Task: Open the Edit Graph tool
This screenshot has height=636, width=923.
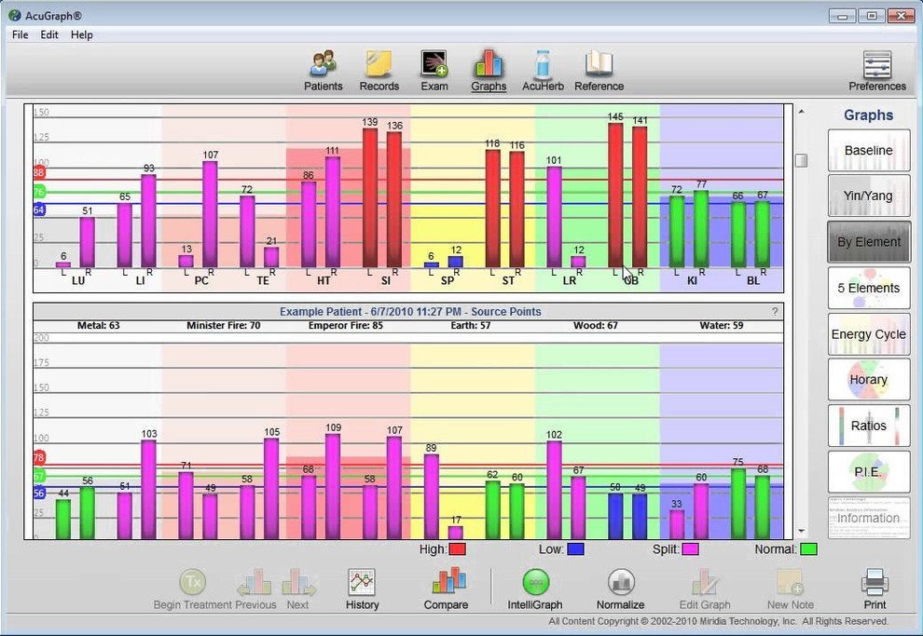Action: [x=705, y=589]
